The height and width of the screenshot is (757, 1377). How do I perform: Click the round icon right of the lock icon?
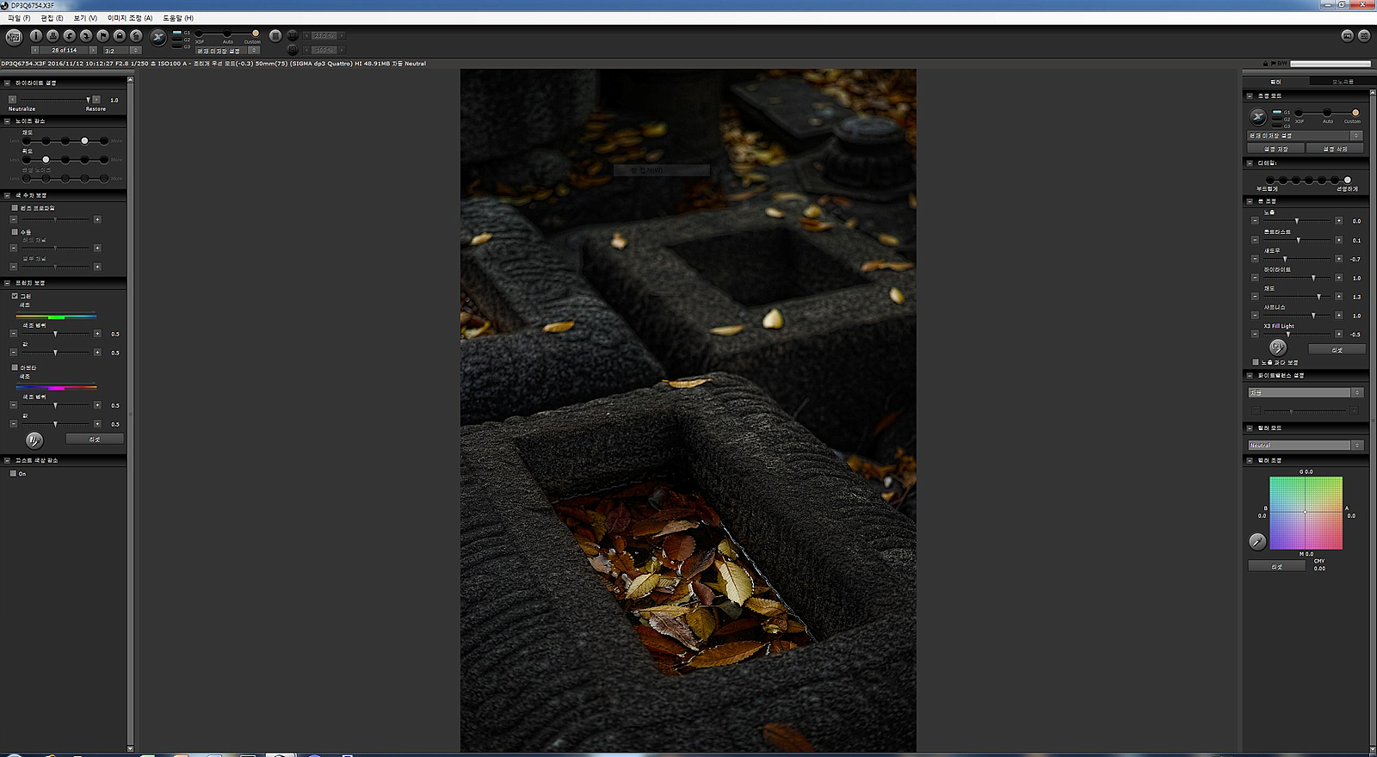136,36
